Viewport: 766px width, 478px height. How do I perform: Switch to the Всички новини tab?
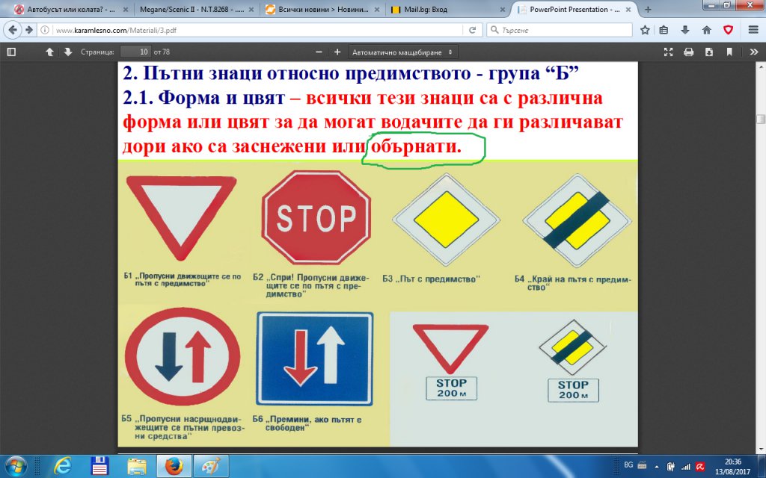pos(322,9)
